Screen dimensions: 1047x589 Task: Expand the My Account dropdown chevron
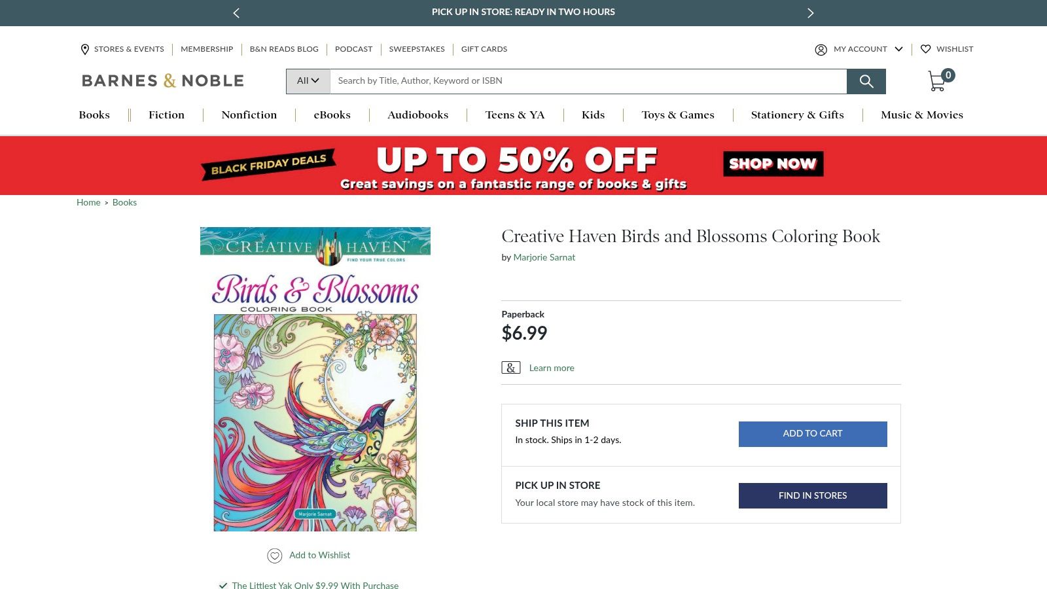click(899, 49)
